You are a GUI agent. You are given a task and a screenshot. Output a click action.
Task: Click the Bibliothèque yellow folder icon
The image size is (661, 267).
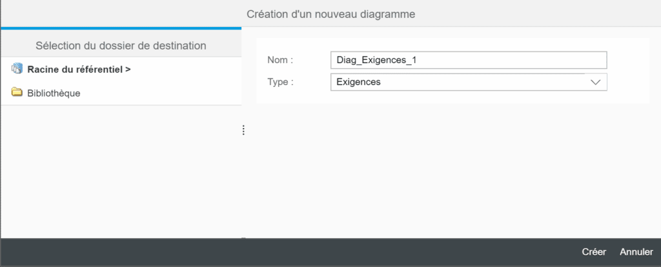click(x=17, y=93)
